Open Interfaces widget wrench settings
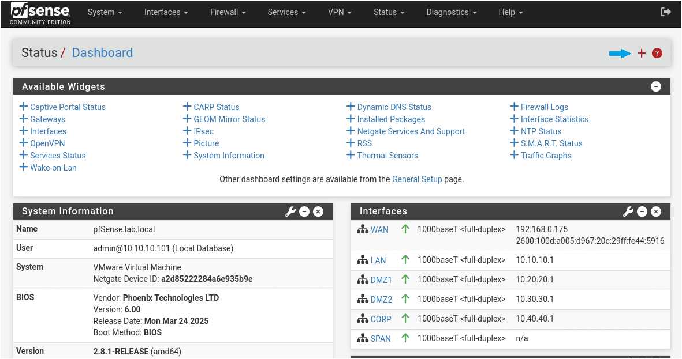 pos(628,211)
